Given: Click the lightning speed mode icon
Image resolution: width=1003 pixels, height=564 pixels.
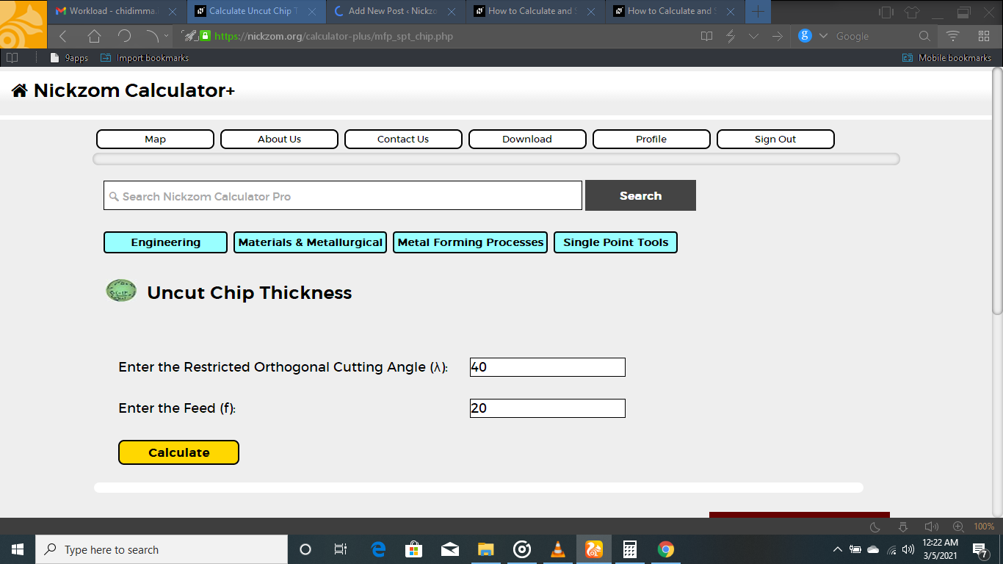Looking at the screenshot, I should coord(731,36).
